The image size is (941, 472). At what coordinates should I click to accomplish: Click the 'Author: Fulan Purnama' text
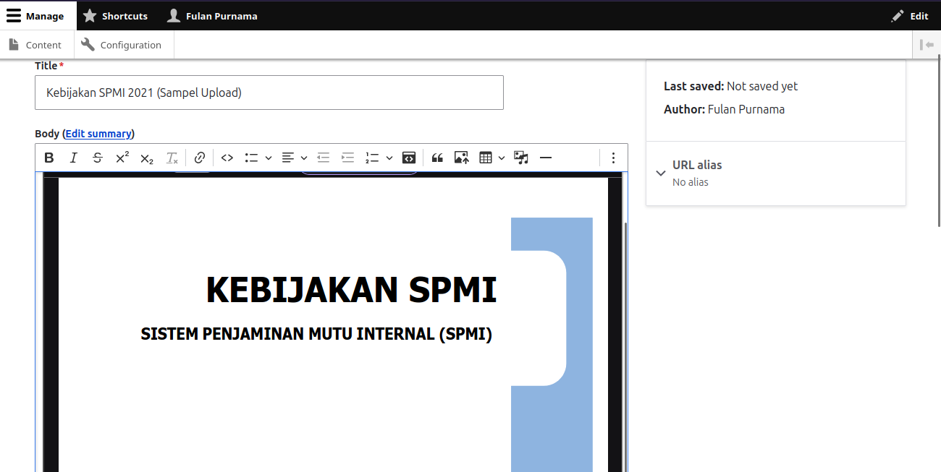click(724, 109)
